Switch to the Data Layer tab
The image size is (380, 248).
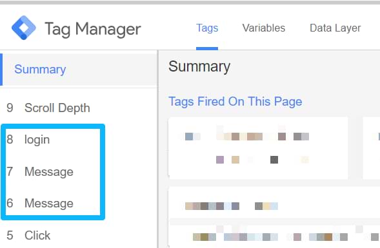click(335, 28)
